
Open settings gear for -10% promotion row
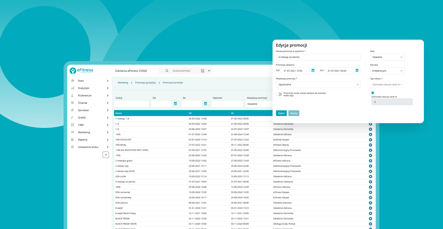pos(370,134)
